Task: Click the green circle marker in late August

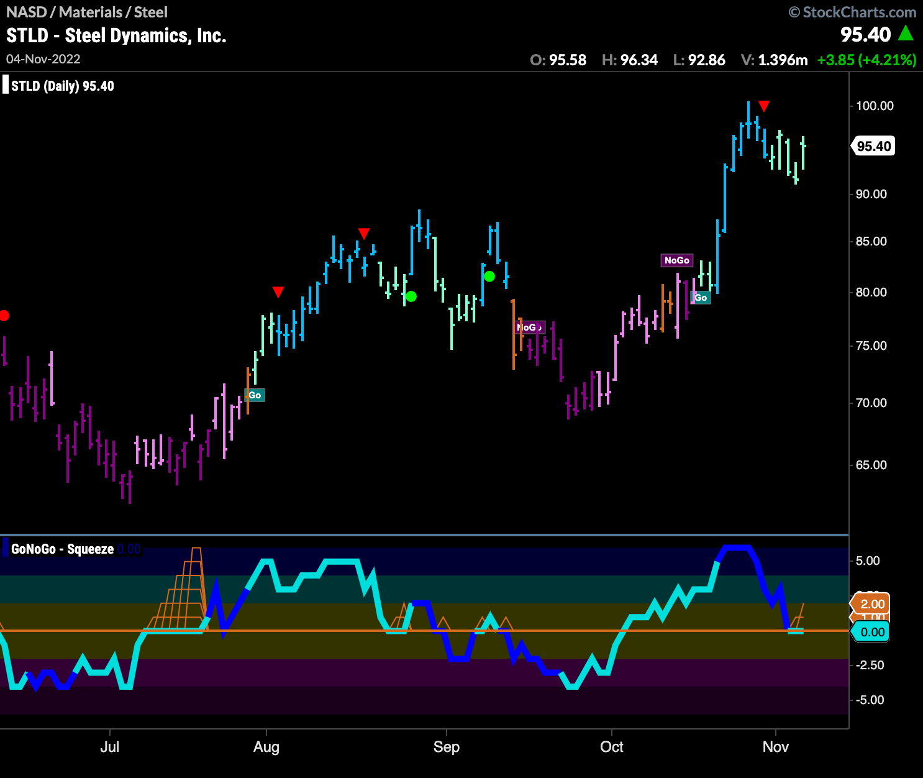Action: (x=411, y=296)
